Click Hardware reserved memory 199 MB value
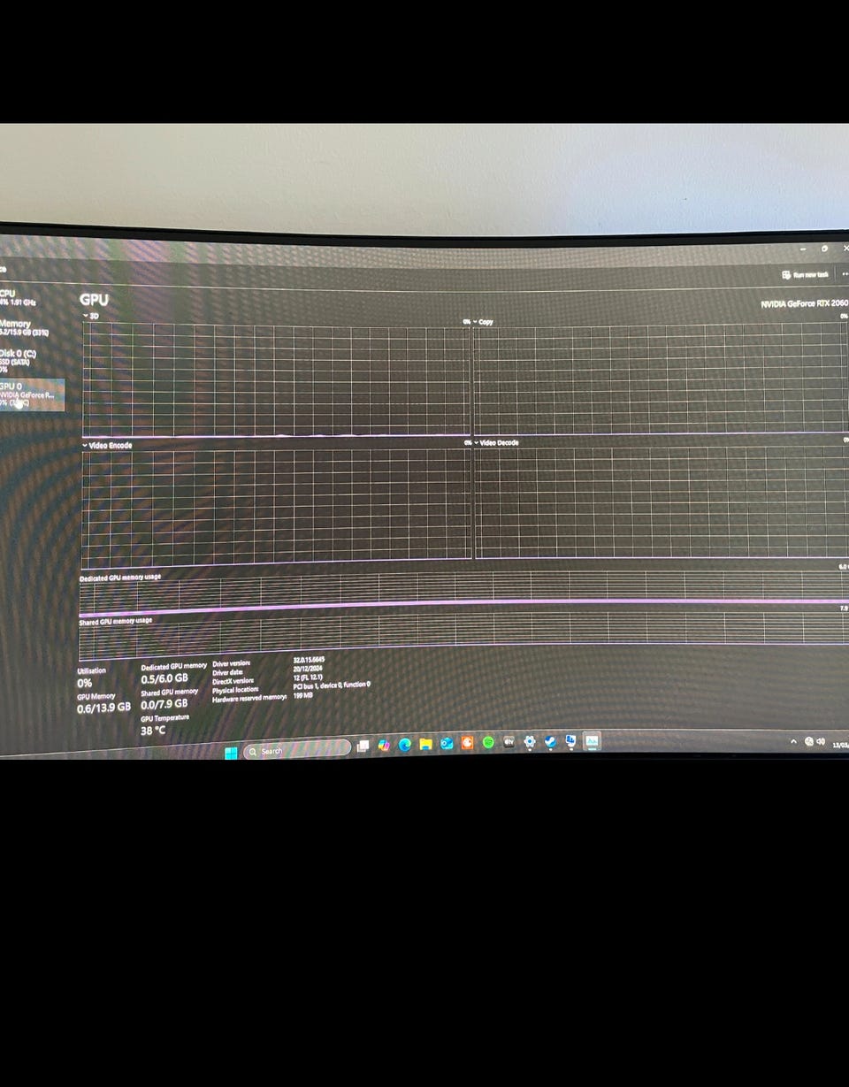The height and width of the screenshot is (1087, 849). pos(303,696)
